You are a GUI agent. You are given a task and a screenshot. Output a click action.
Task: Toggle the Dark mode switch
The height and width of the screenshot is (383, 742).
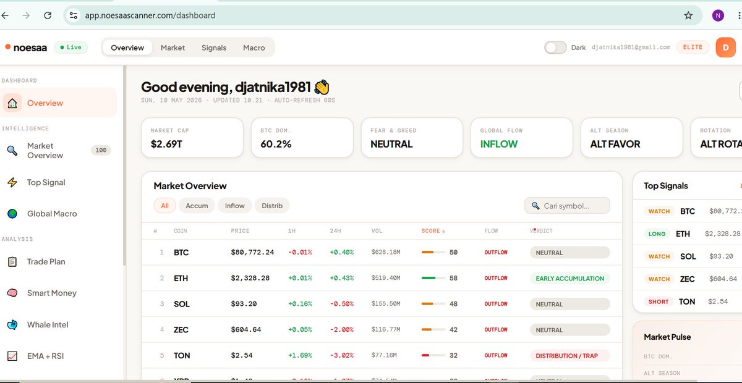[555, 48]
